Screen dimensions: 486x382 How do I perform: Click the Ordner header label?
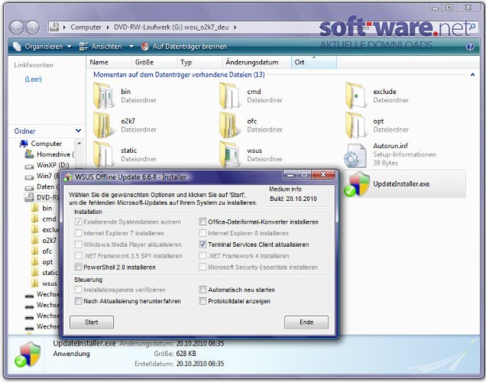(24, 131)
